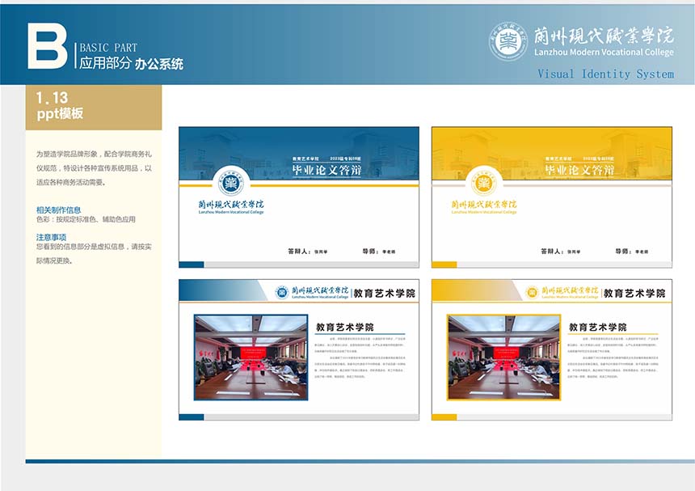Click the blue calligraphy logo on the blue thesis slide
Viewport: 695px width, 491px height.
pos(230,205)
